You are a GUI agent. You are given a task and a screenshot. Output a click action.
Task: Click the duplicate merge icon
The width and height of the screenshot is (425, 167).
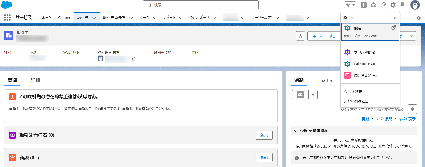pyautogui.click(x=12, y=97)
